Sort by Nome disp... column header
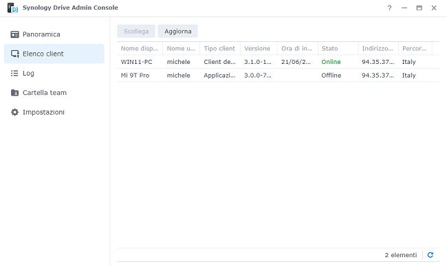The image size is (447, 266). click(140, 48)
